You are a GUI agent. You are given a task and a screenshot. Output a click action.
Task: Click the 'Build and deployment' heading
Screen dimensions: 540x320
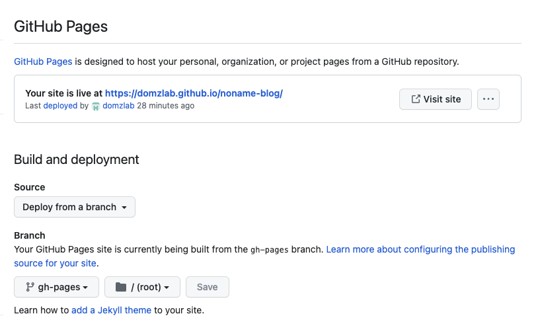click(x=77, y=159)
